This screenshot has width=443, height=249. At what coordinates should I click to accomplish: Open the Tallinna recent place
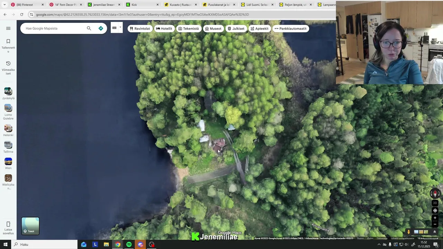pos(8,147)
